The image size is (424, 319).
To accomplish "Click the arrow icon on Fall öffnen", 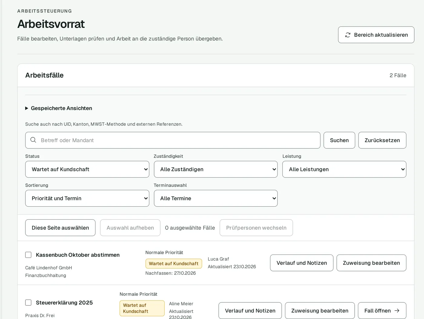I will pyautogui.click(x=397, y=311).
